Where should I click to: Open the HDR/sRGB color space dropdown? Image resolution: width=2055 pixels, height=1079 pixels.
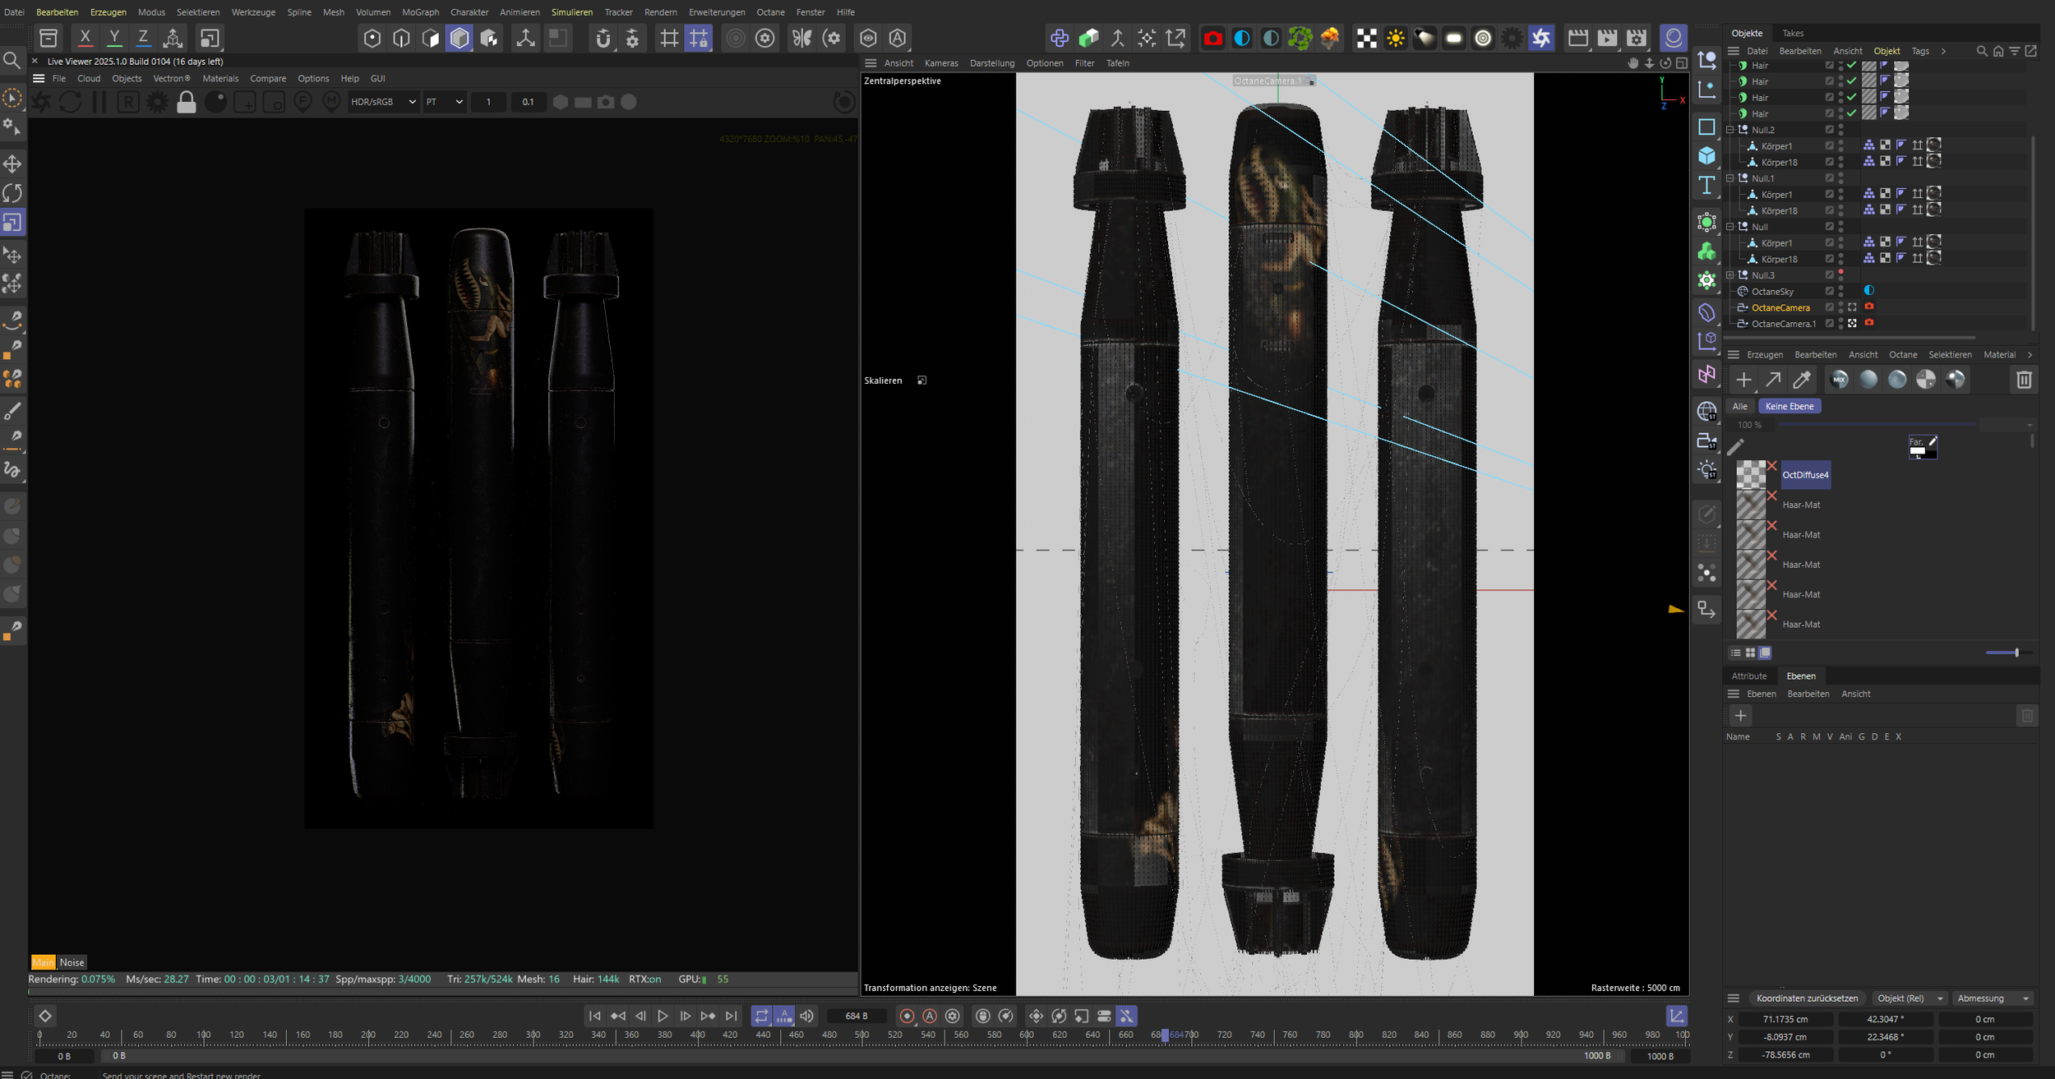pyautogui.click(x=383, y=102)
